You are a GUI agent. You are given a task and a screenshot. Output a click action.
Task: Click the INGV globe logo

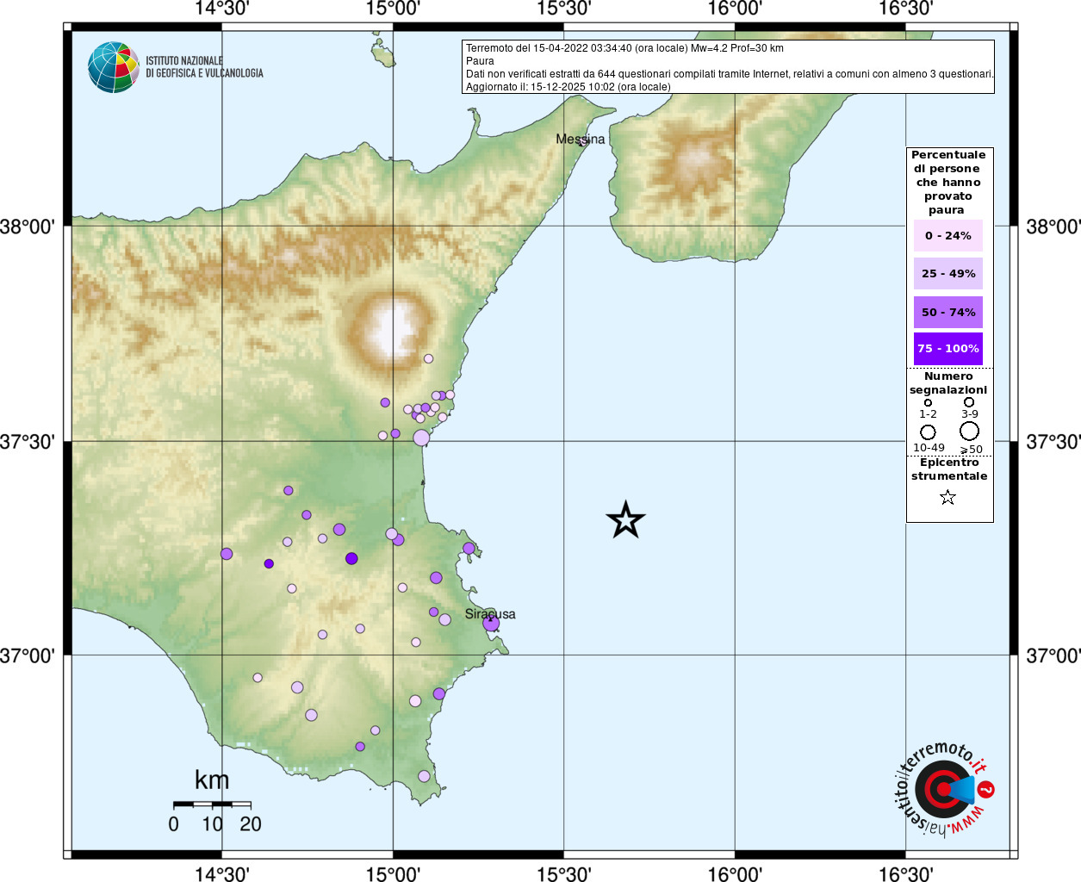point(114,67)
